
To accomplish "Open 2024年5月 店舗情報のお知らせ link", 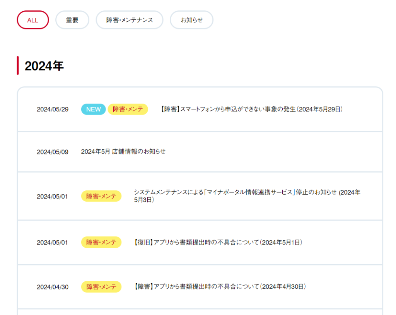I will point(123,152).
